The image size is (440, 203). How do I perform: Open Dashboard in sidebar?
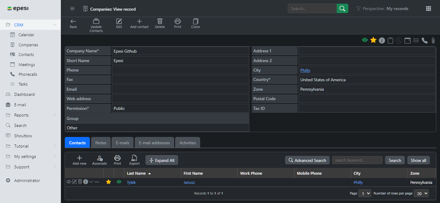tap(24, 94)
